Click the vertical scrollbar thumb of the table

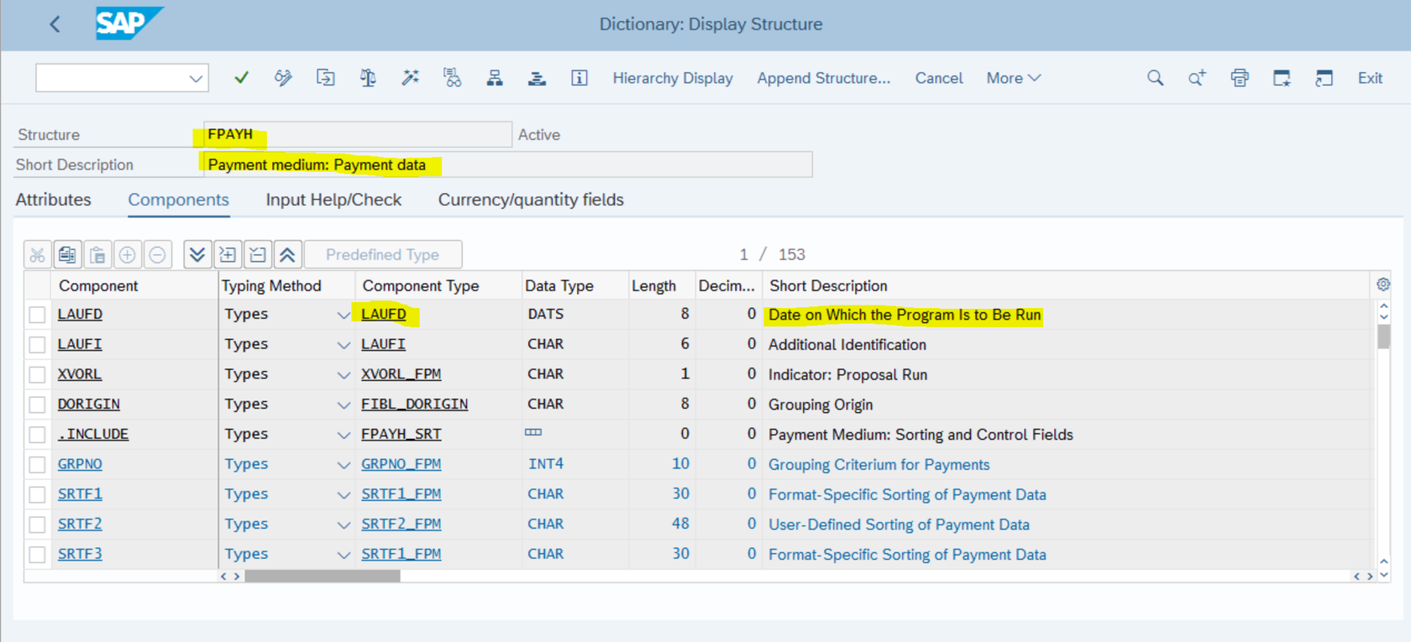click(x=1383, y=336)
